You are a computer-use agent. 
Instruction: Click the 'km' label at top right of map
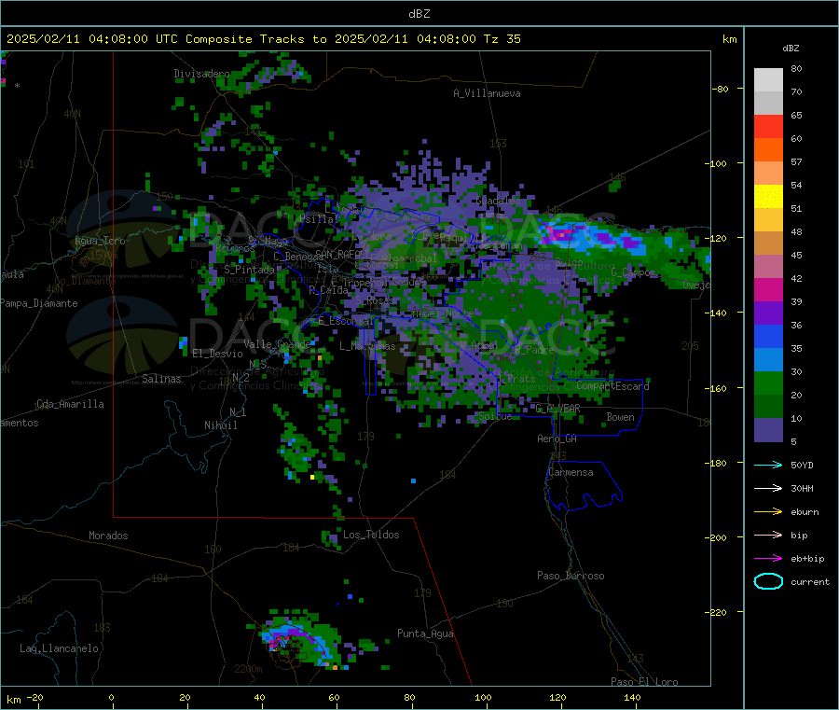[x=729, y=39]
